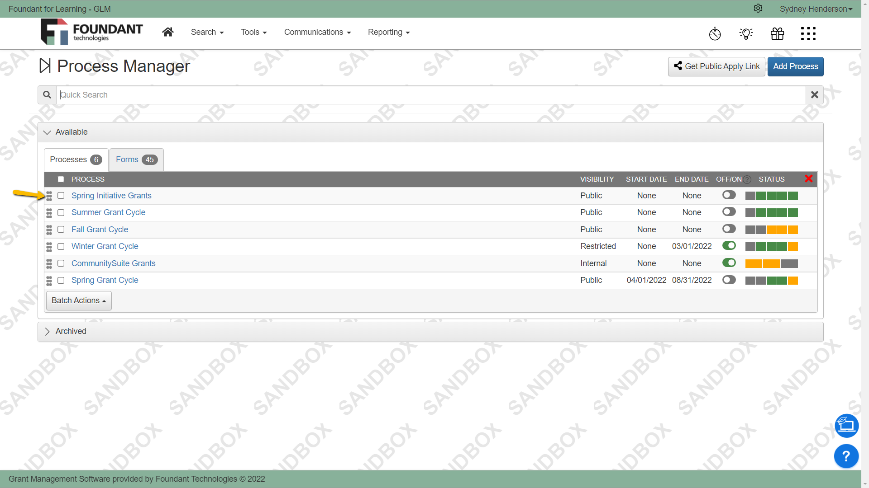Click the magnifier search icon
This screenshot has width=869, height=488.
tap(47, 95)
